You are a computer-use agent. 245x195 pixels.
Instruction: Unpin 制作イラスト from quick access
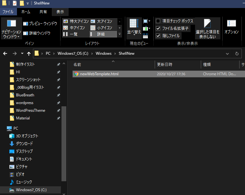tap(58, 64)
